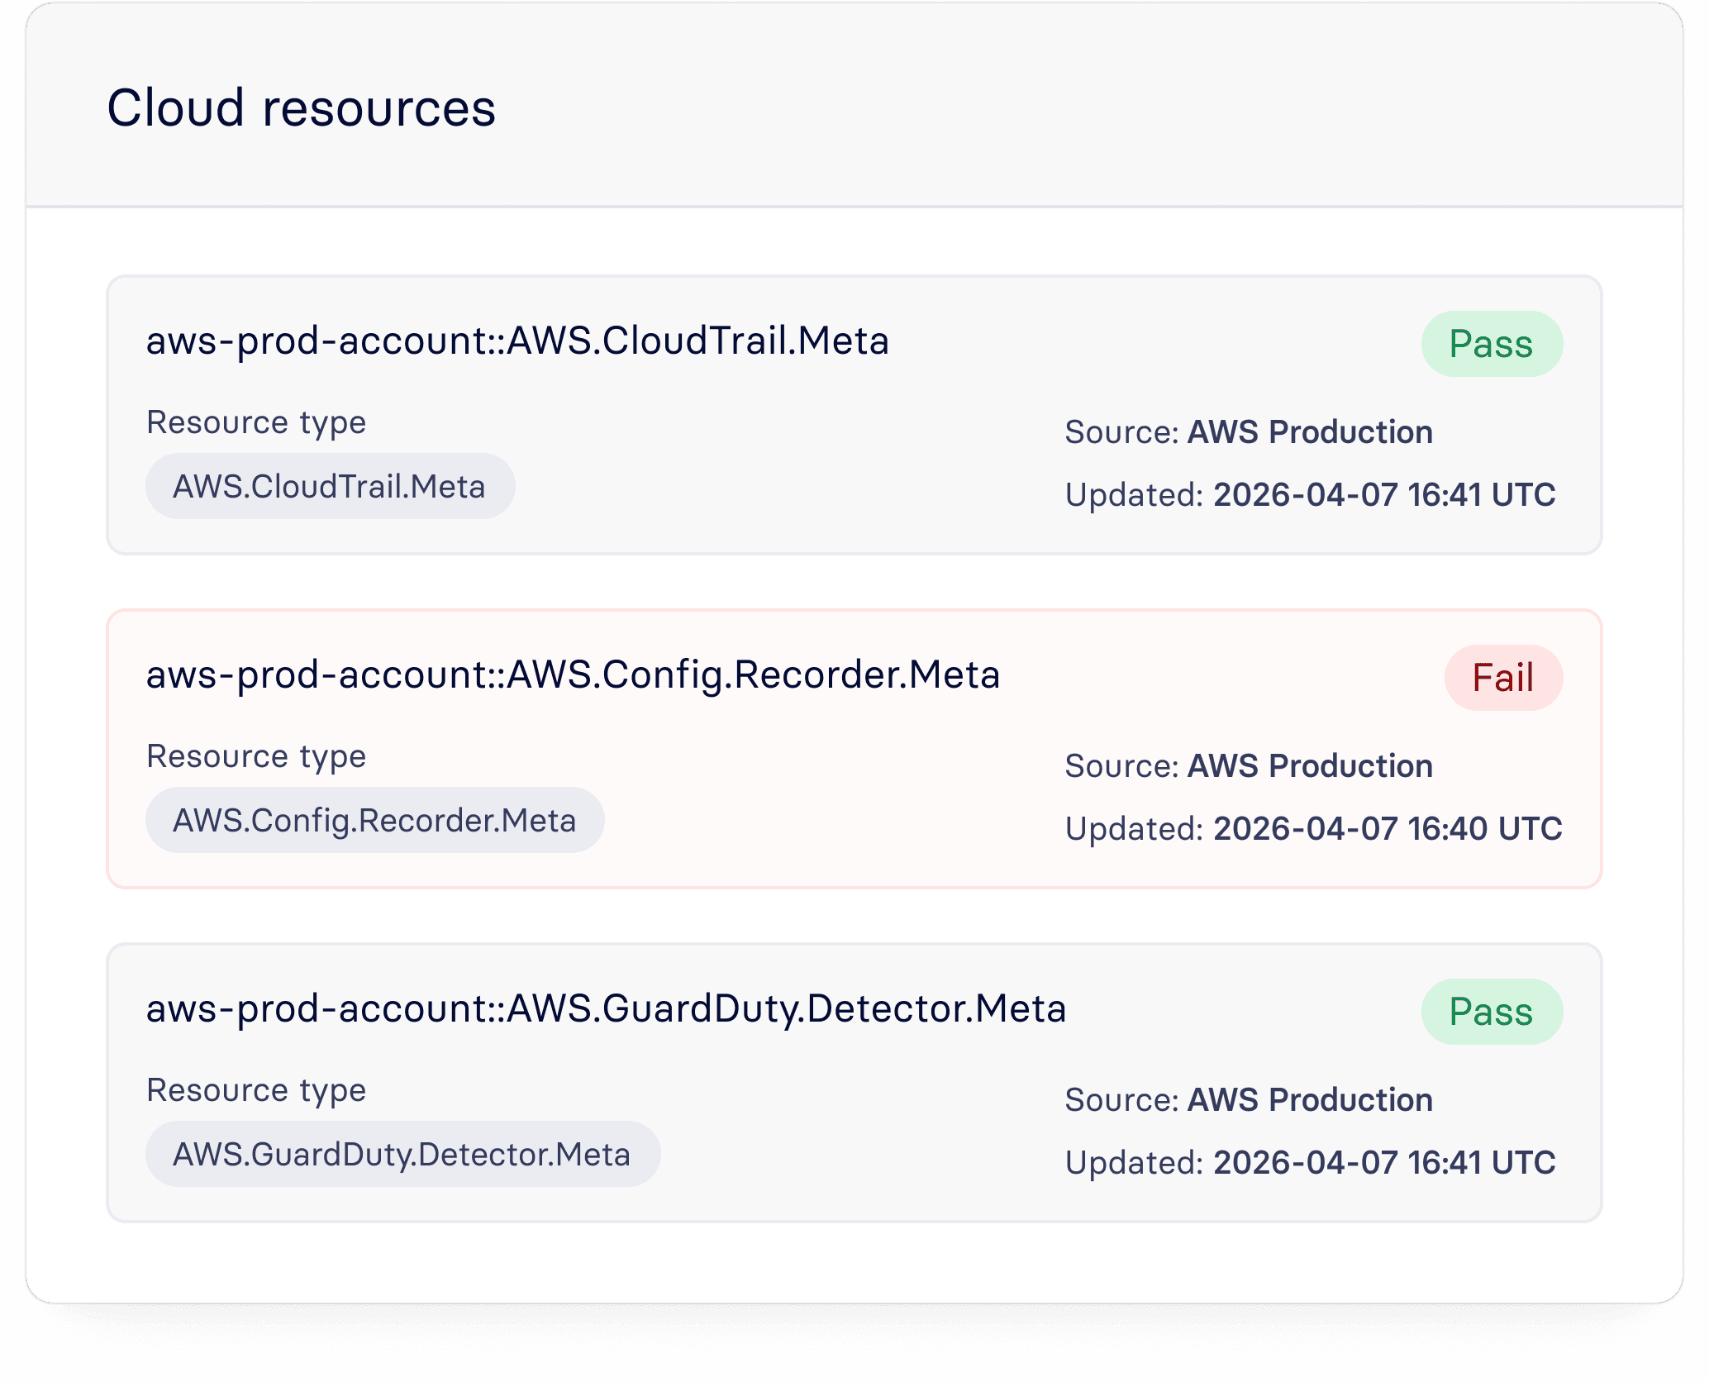Click the Resource type label in the GuardDuty card
This screenshot has height=1382, width=1709.
[256, 1090]
